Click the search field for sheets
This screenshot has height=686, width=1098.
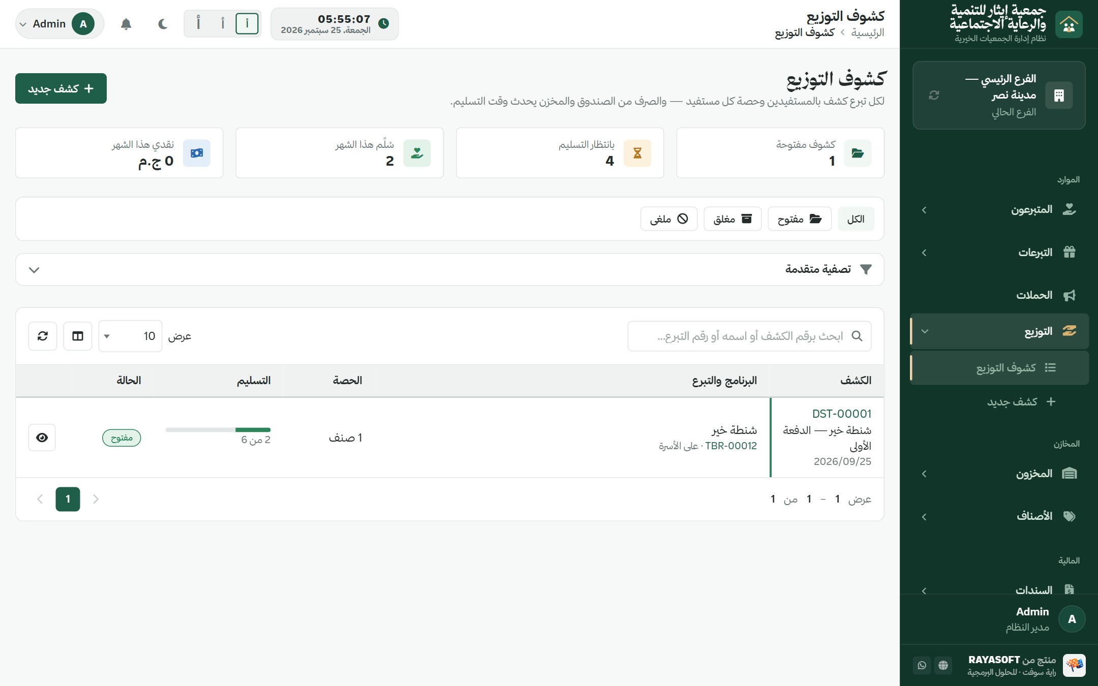pos(749,336)
